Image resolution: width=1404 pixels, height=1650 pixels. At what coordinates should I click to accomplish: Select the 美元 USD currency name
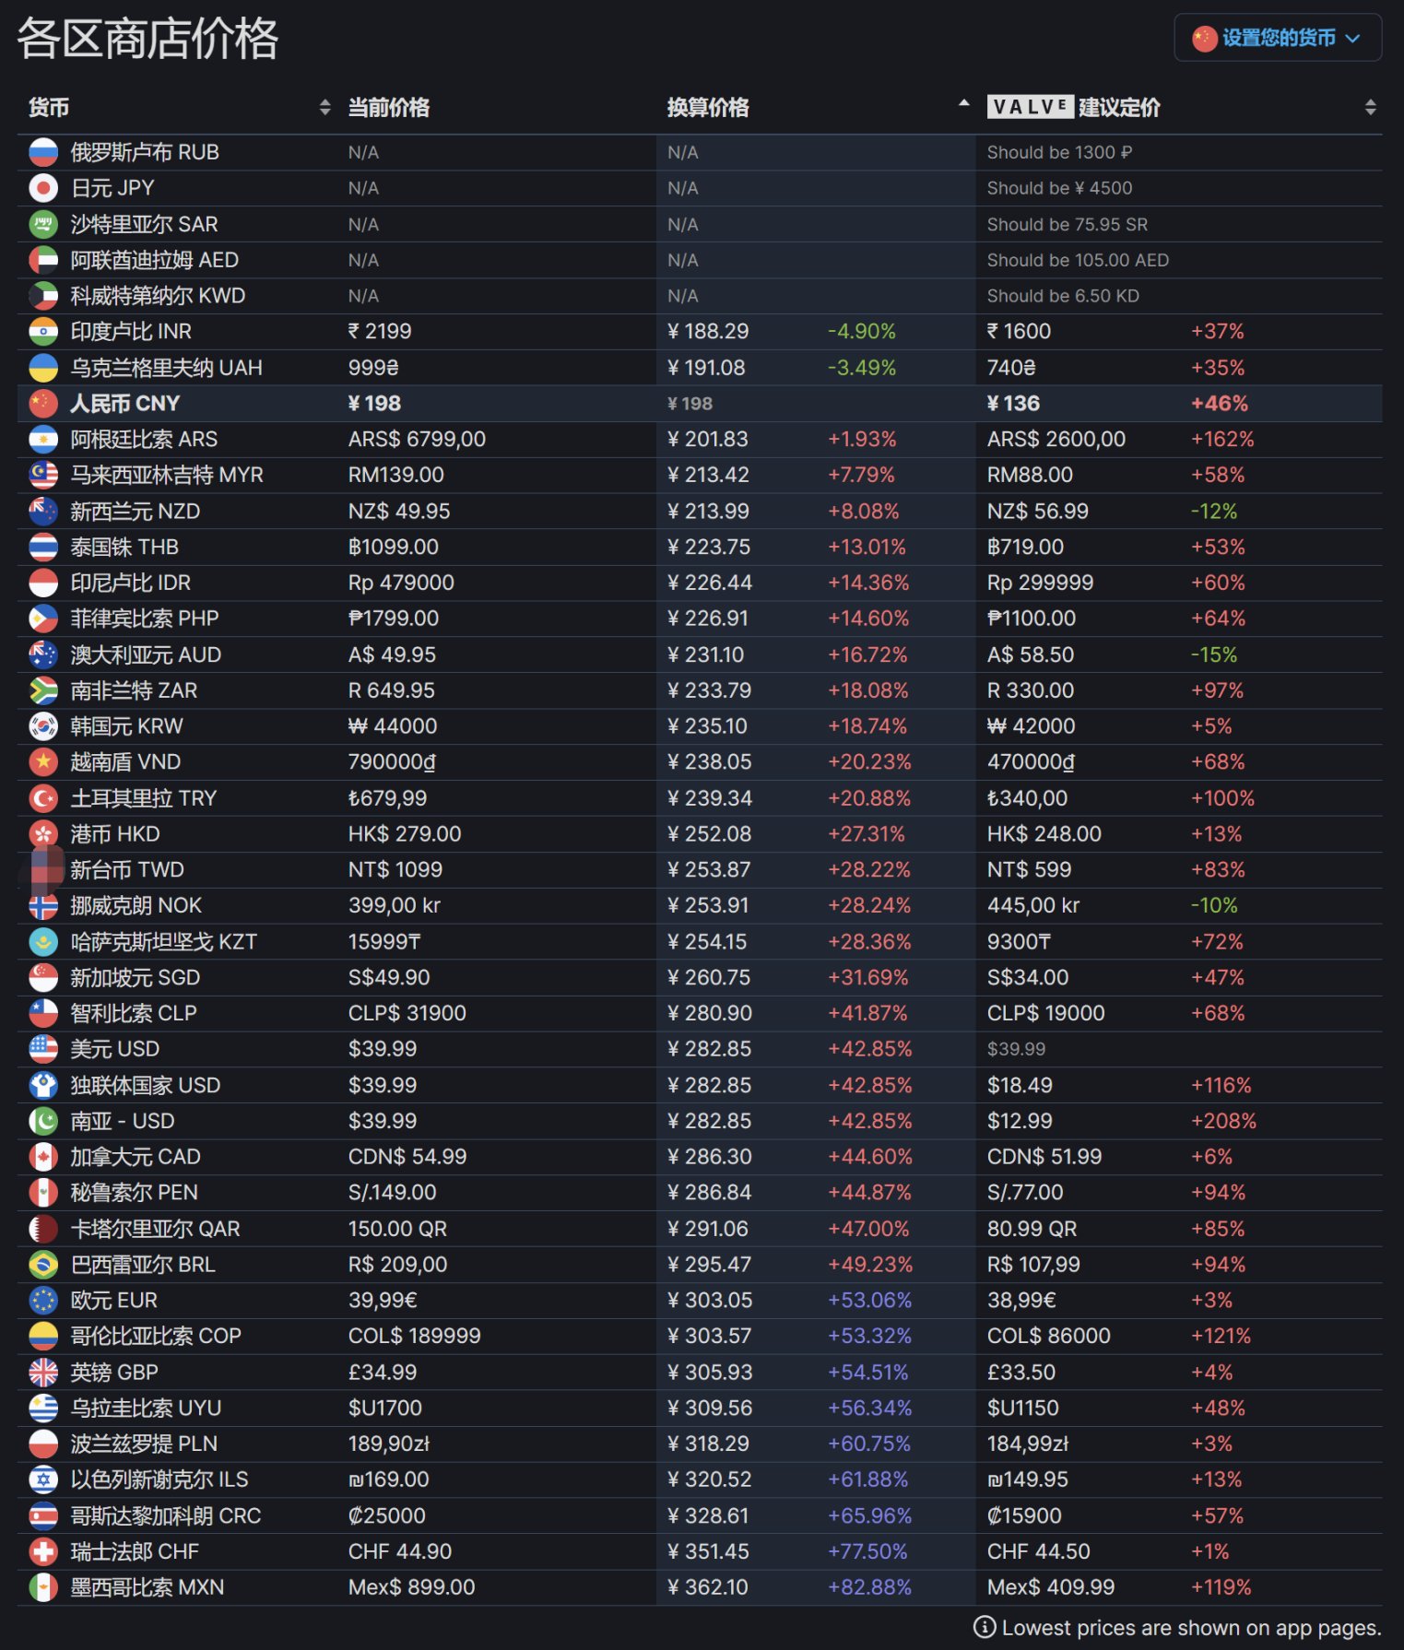(x=115, y=1049)
